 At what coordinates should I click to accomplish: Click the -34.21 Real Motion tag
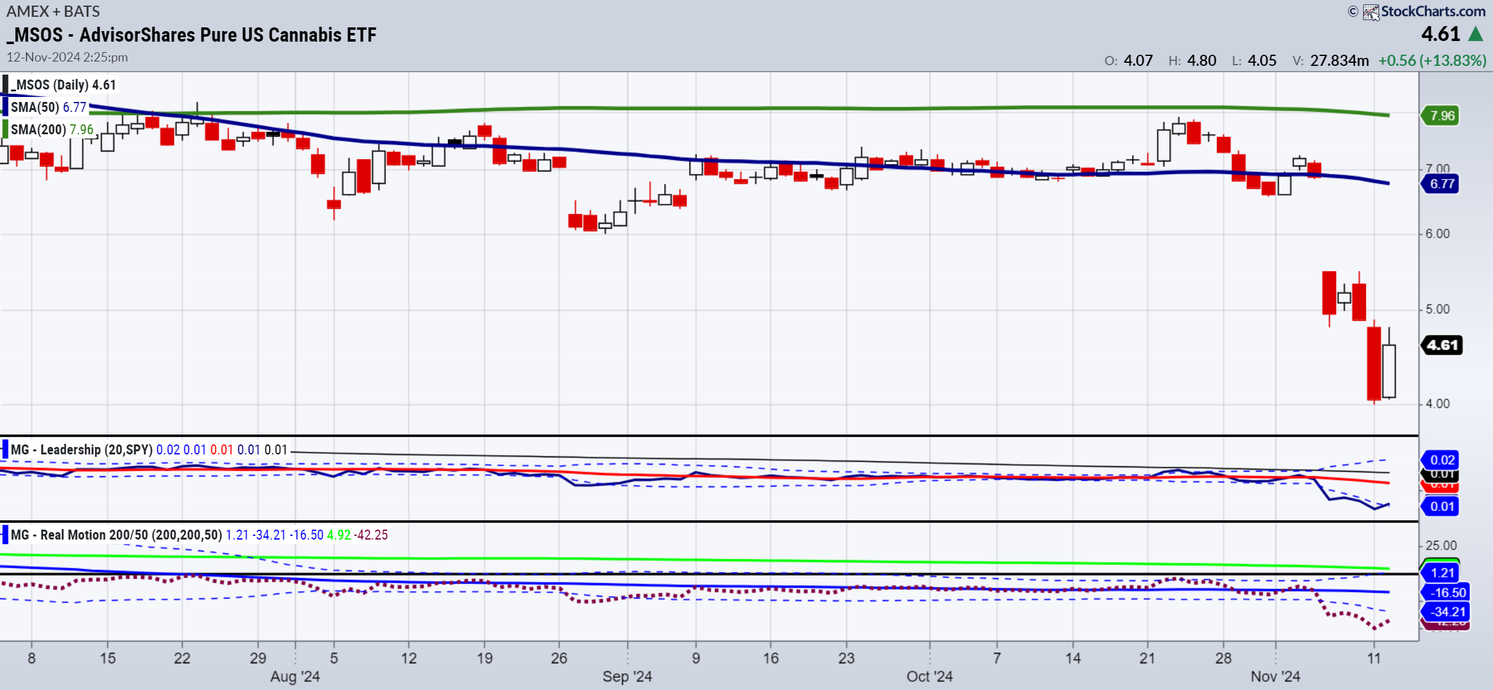pos(1446,612)
